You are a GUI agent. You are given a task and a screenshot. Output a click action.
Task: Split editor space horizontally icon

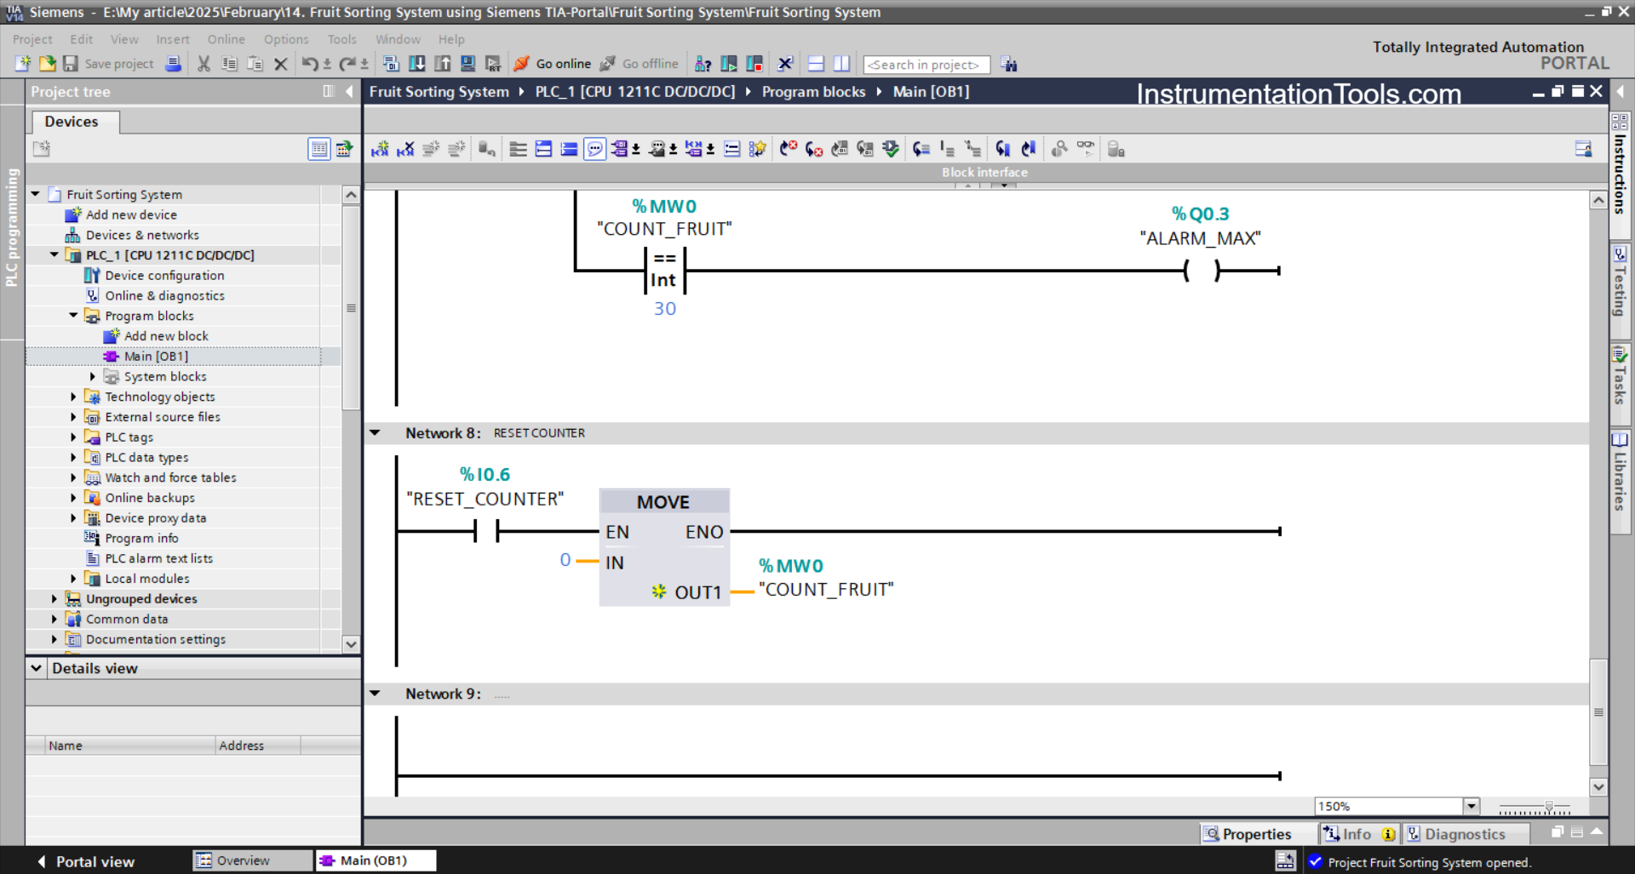pyautogui.click(x=816, y=64)
